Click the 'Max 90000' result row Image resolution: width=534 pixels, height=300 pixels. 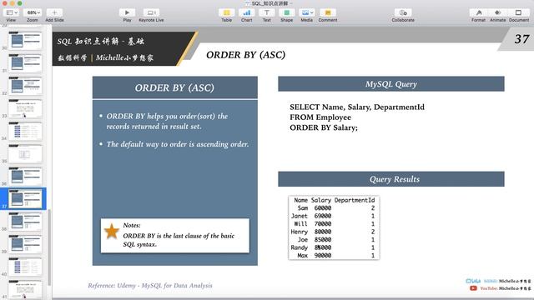click(334, 256)
